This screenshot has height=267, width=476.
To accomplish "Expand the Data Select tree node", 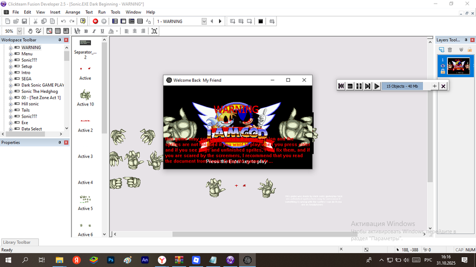I will [x=11, y=129].
